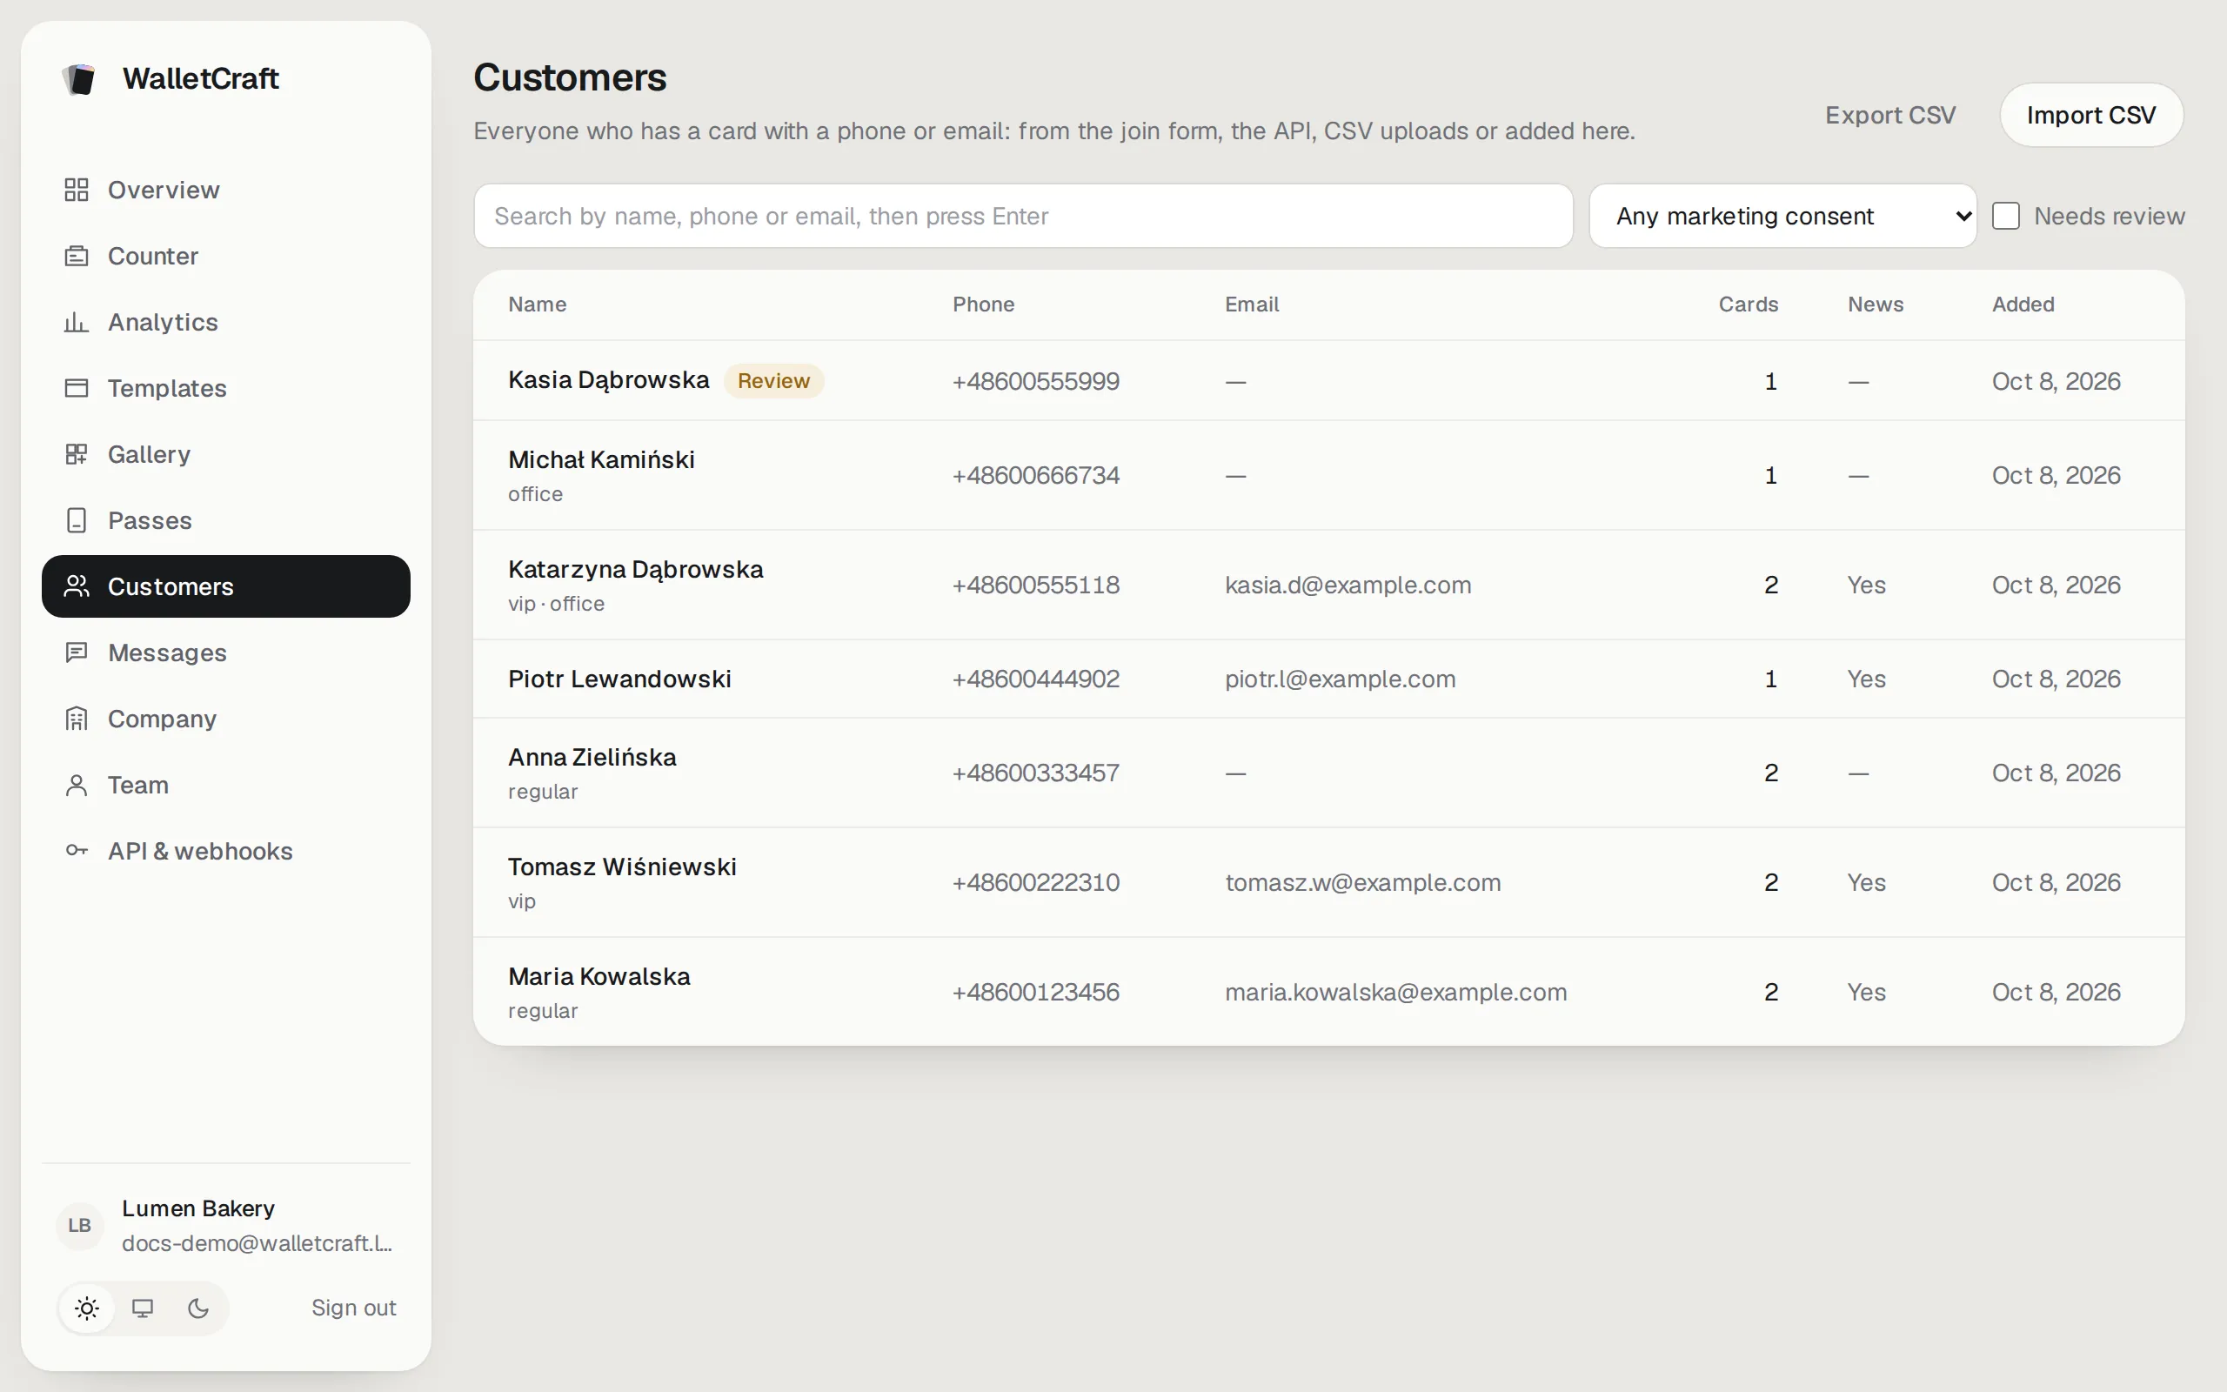Click the Customers people icon

click(77, 586)
